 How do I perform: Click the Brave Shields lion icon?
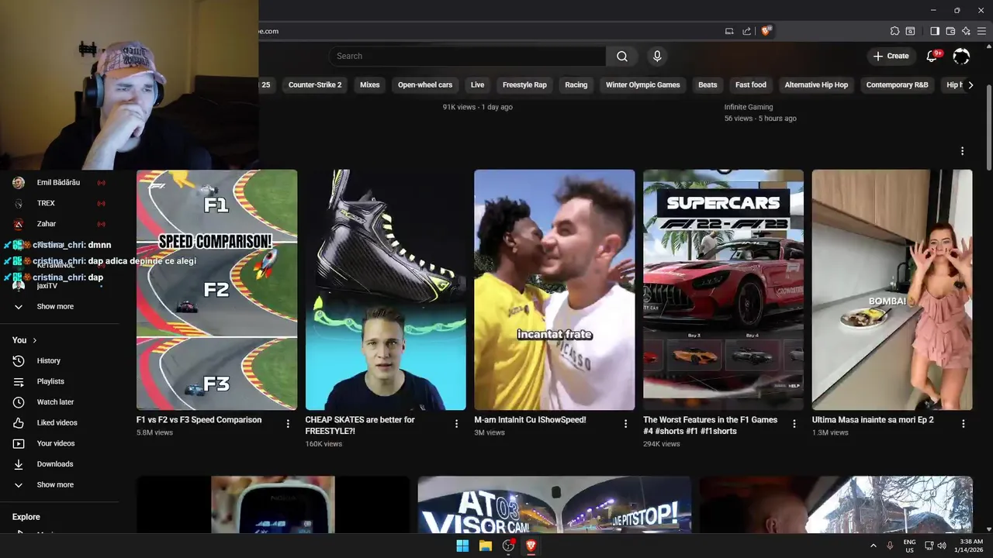click(766, 31)
